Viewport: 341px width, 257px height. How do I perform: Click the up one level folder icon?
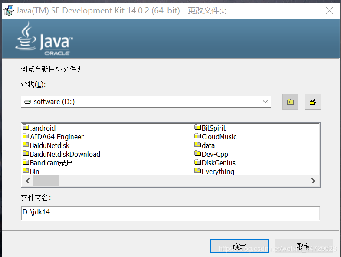290,102
